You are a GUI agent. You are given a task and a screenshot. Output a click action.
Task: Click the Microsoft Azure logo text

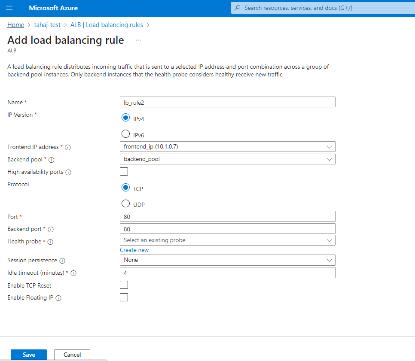coord(53,8)
